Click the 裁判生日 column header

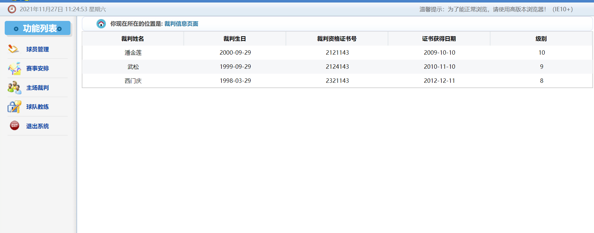(235, 39)
